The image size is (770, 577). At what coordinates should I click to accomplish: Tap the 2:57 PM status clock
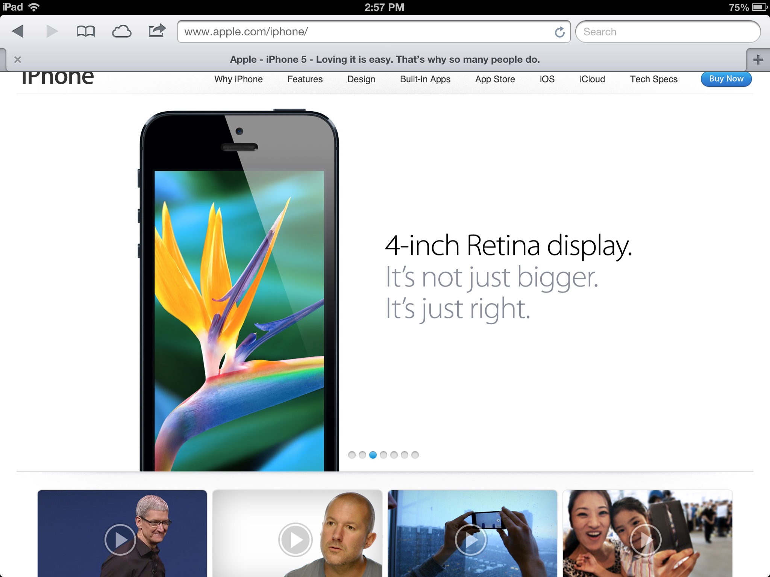click(384, 7)
